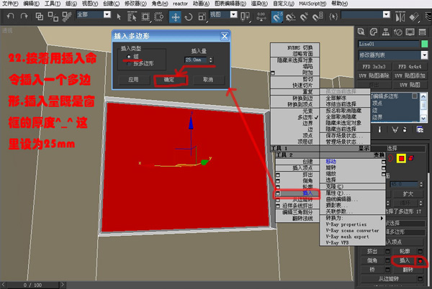Screen dimensions: 432x289
Task: Open the 编辑(E) menu
Action: click(x=32, y=4)
